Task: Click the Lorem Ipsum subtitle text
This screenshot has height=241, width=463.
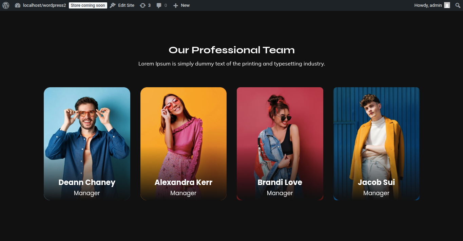Action: pos(232,63)
